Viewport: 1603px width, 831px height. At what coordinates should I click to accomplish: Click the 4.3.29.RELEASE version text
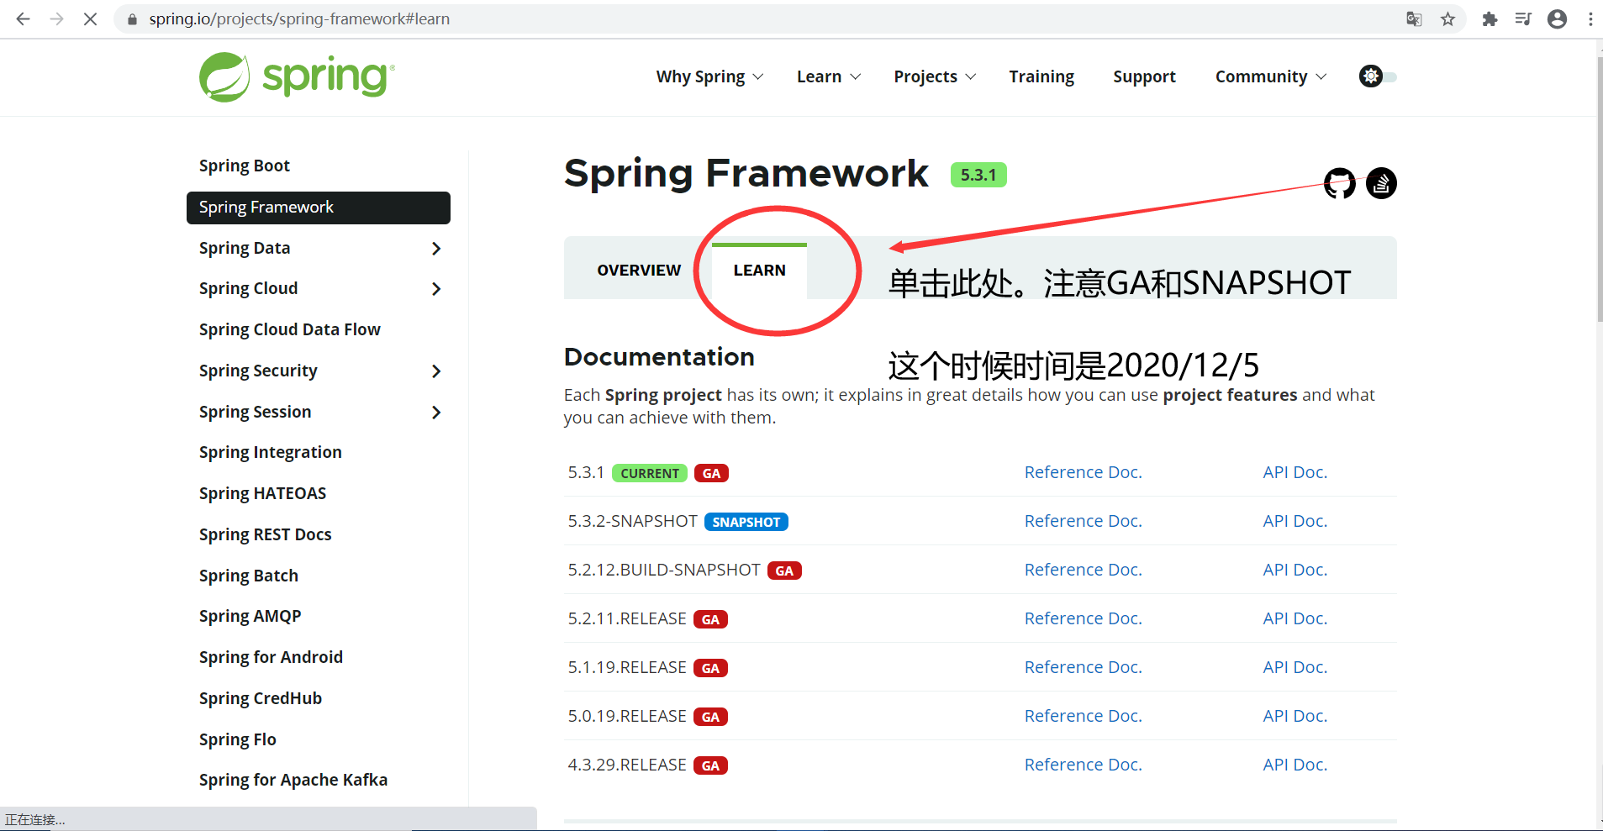pyautogui.click(x=627, y=765)
